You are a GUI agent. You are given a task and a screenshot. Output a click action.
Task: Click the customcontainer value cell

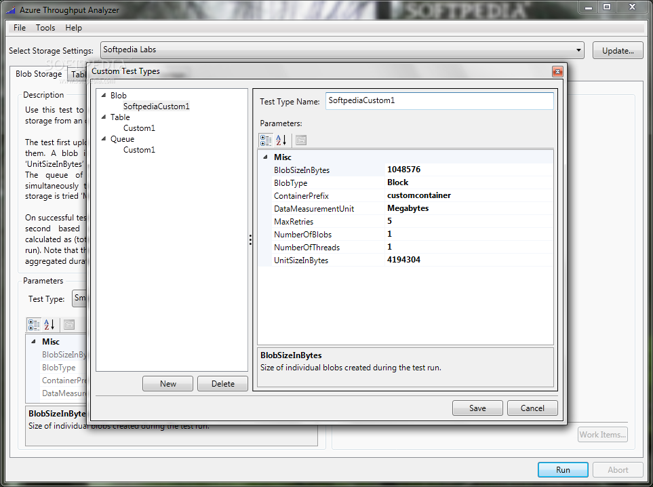pos(469,195)
